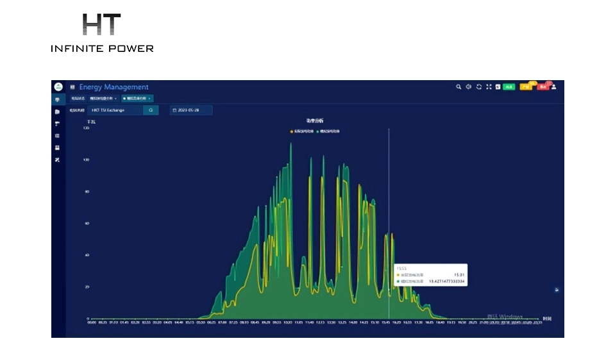Click the round green logo in sidebar
The height and width of the screenshot is (359, 615).
(58, 87)
